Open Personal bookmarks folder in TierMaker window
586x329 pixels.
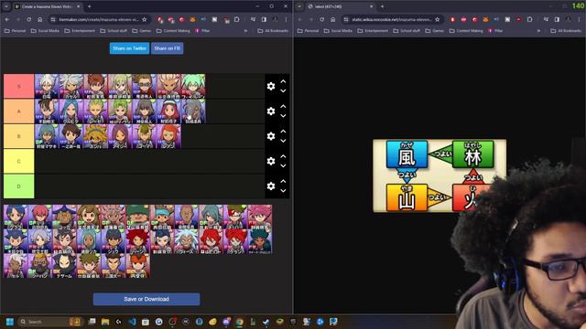(16, 30)
